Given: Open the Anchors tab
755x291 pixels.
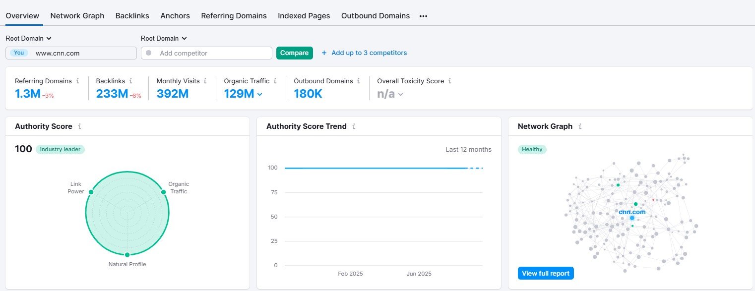Looking at the screenshot, I should 175,15.
